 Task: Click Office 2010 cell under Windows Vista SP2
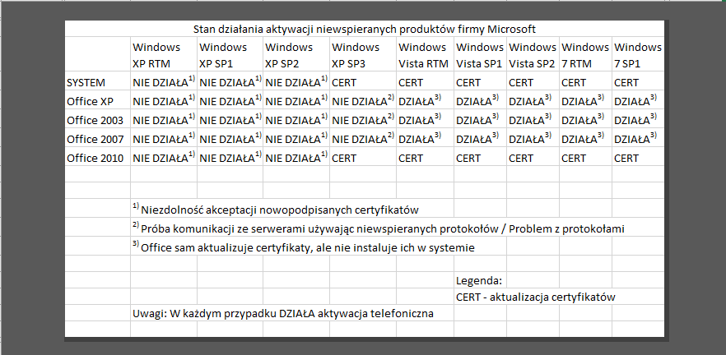pyautogui.click(x=533, y=158)
